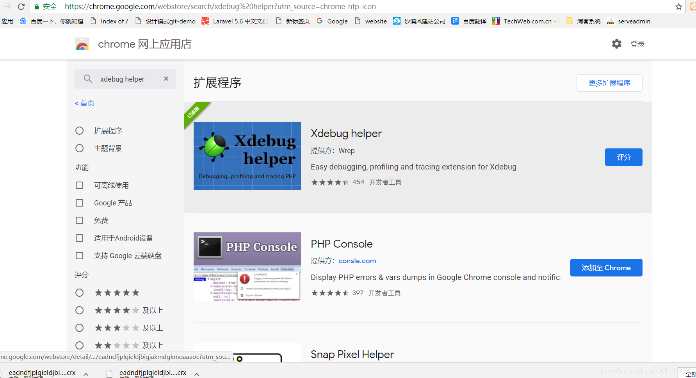Image resolution: width=696 pixels, height=378 pixels.
Task: Open the Chrome Web Store settings gear
Action: pos(617,44)
